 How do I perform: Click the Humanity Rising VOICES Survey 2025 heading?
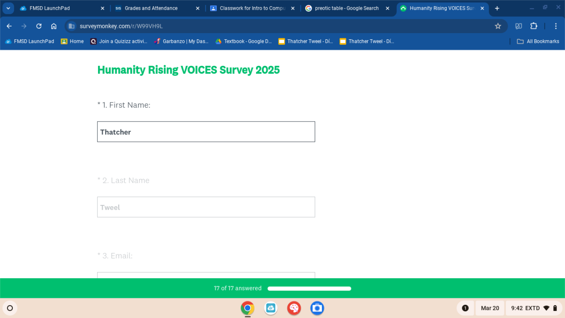188,70
